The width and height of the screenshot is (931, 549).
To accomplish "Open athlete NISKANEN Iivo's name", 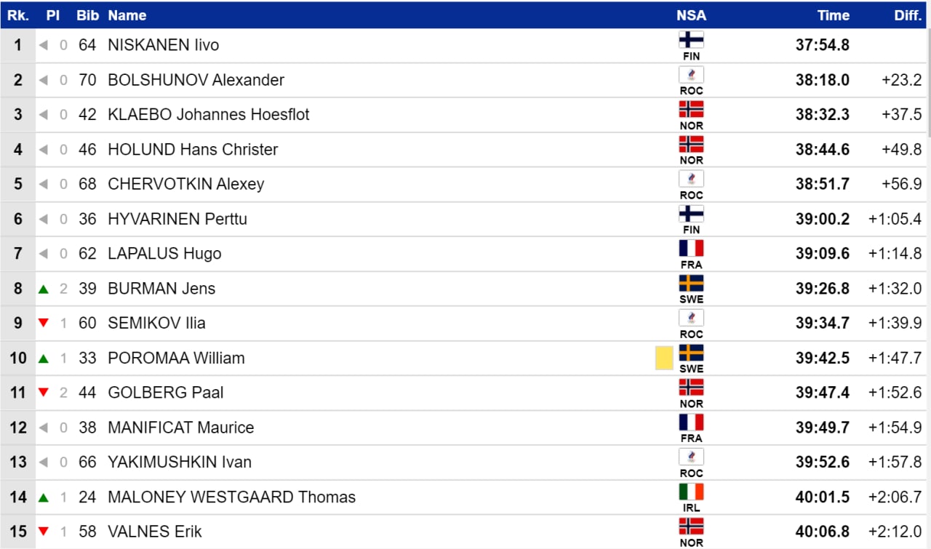I will (163, 45).
